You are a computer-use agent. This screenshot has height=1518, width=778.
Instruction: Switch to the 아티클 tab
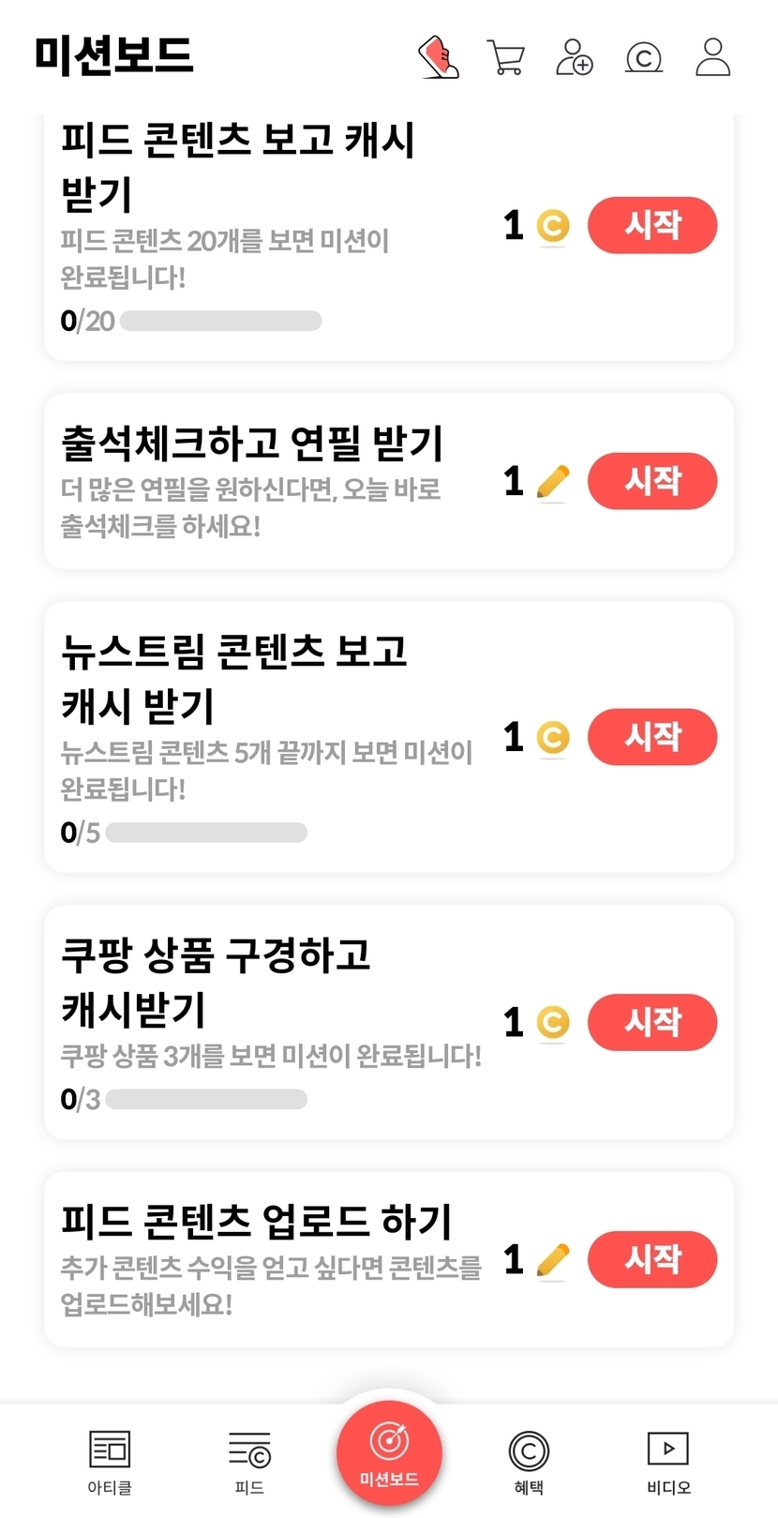pyautogui.click(x=110, y=1462)
